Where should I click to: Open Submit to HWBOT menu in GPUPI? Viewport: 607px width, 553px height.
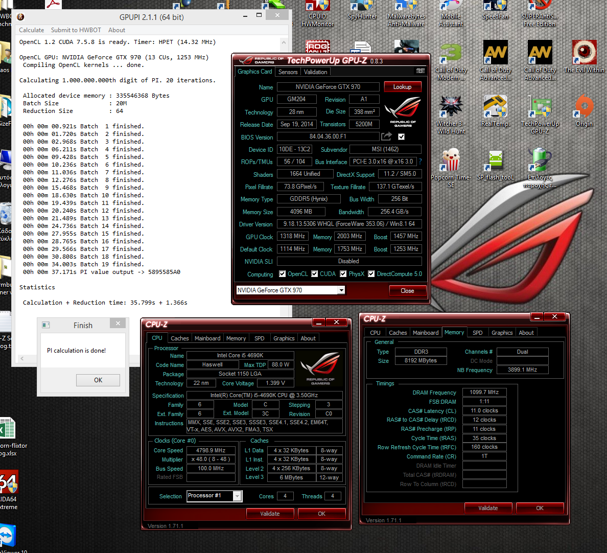(76, 30)
